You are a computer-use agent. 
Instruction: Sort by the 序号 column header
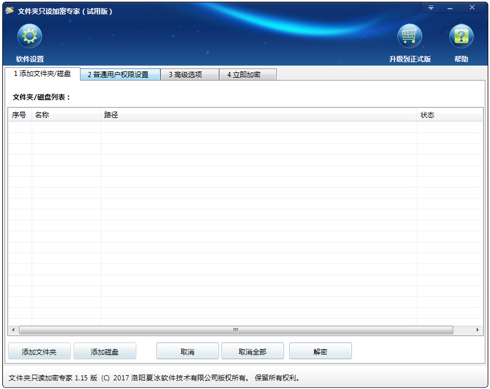(x=20, y=115)
